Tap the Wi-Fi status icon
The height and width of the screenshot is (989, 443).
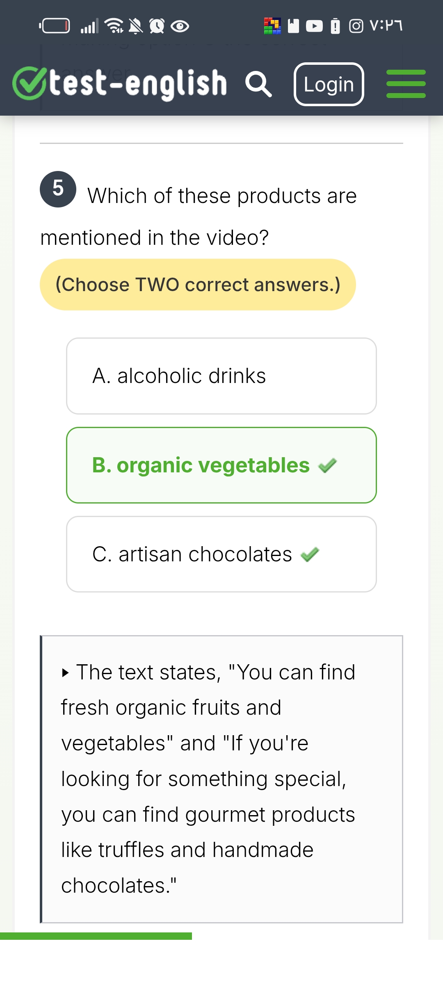114,26
